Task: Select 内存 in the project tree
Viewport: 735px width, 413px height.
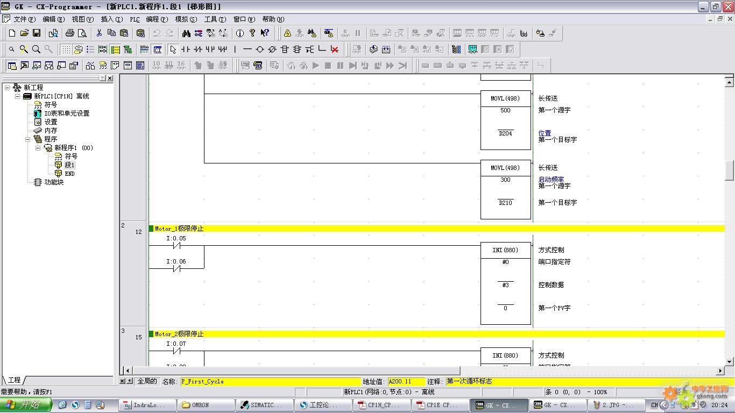Action: (x=51, y=131)
